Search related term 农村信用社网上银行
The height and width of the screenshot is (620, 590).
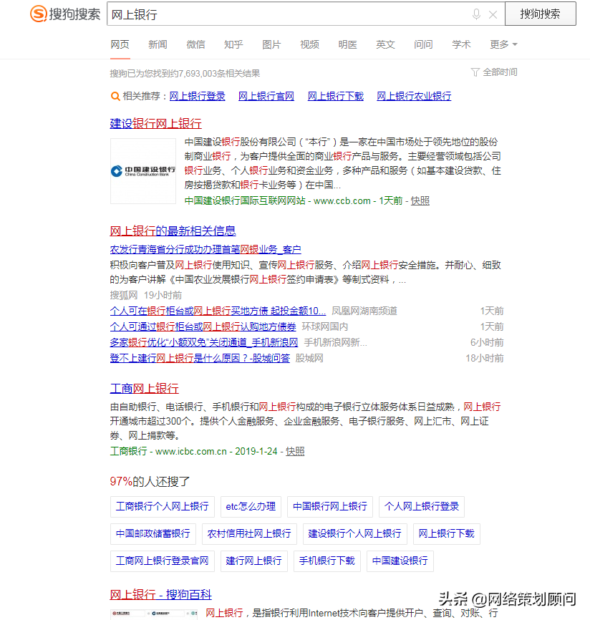coord(249,534)
